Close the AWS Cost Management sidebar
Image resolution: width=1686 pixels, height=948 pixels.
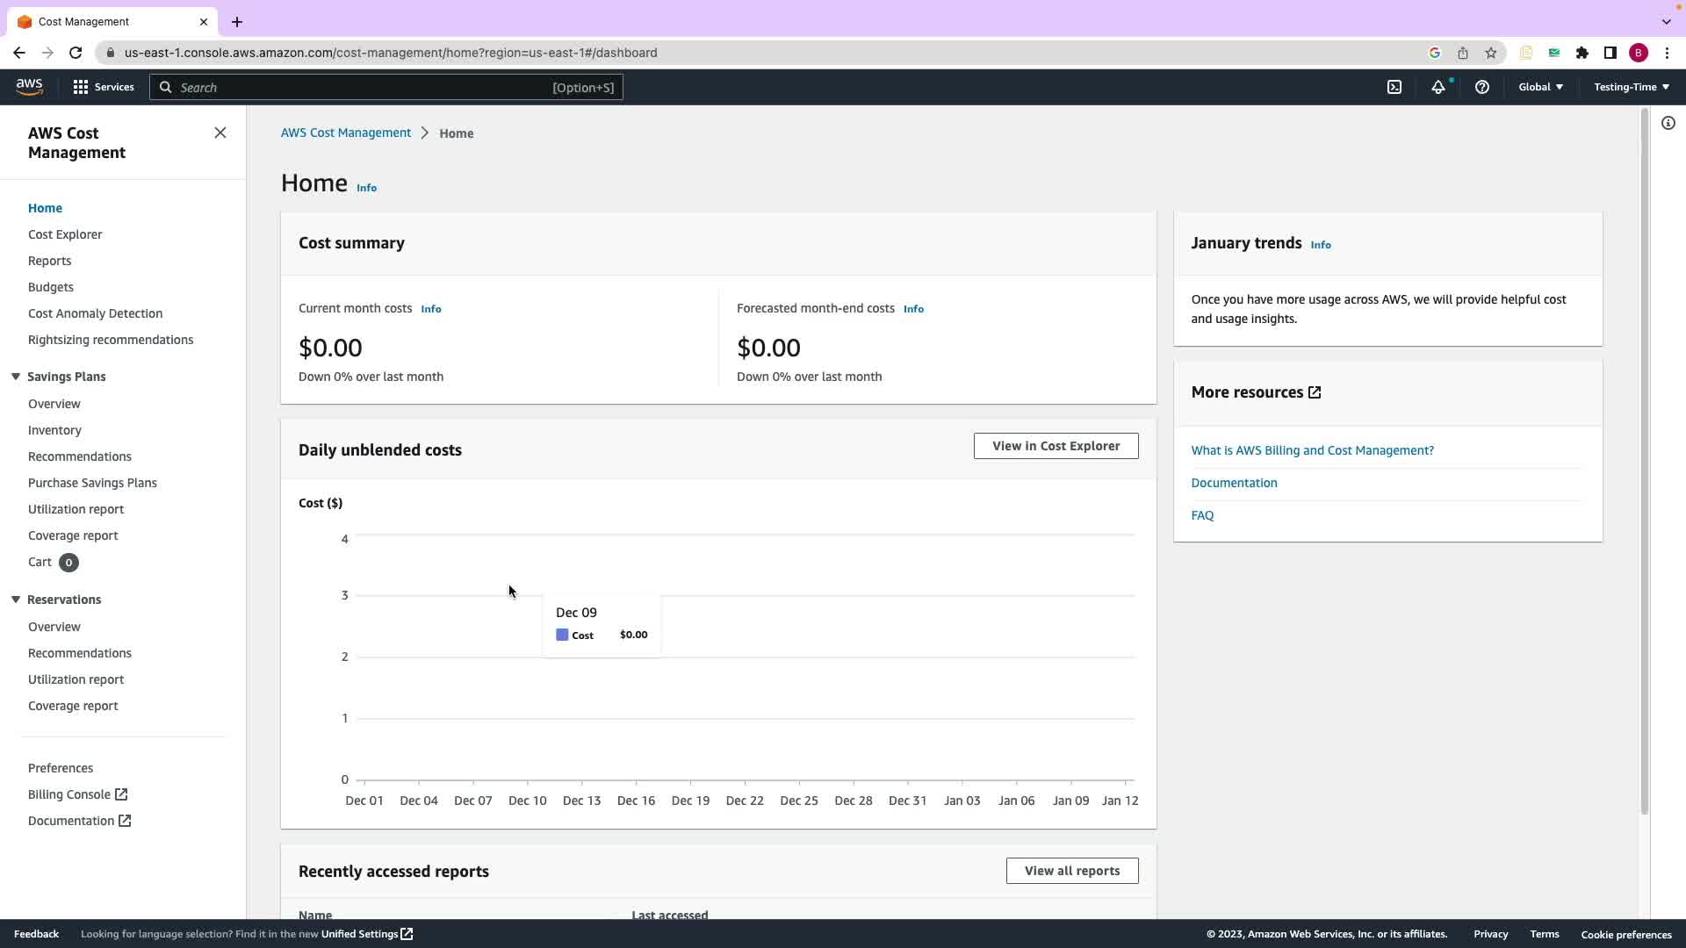point(220,133)
